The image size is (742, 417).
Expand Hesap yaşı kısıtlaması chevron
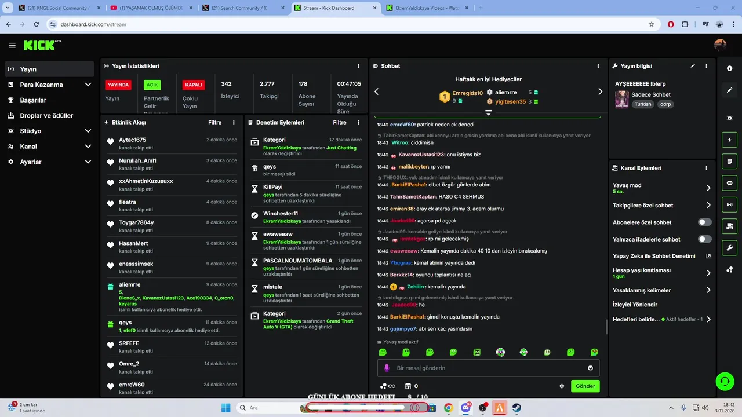coord(708,273)
